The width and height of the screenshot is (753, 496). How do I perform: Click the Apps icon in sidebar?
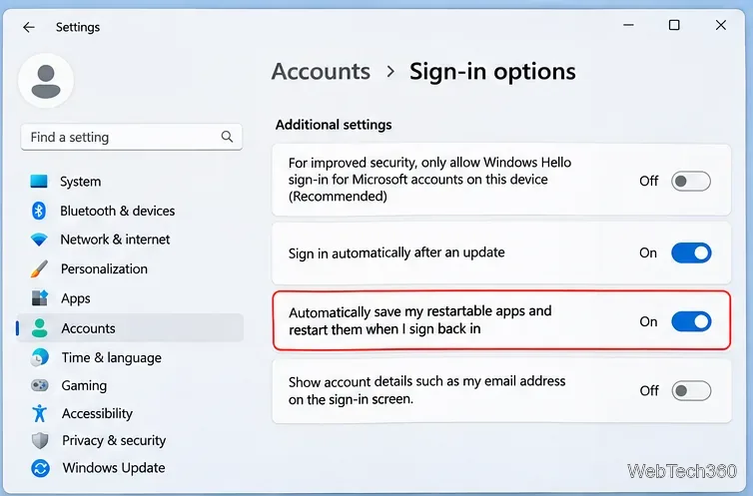point(39,297)
